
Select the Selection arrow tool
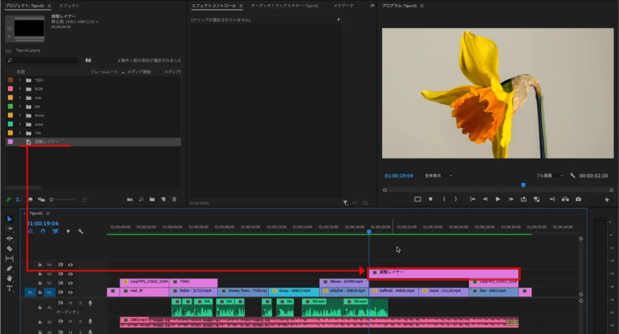click(x=10, y=219)
